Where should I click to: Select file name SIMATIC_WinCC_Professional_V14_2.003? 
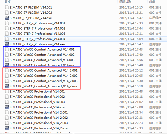(x=39, y=123)
